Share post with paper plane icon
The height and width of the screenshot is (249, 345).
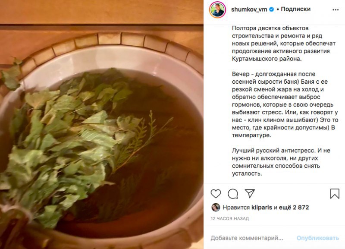(250, 193)
